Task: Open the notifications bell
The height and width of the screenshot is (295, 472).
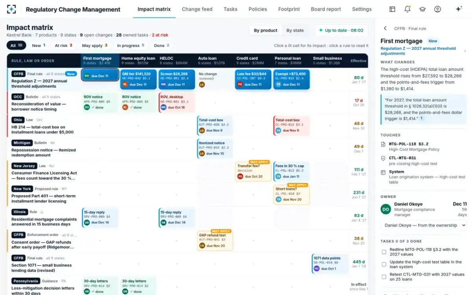Action: pos(407,9)
